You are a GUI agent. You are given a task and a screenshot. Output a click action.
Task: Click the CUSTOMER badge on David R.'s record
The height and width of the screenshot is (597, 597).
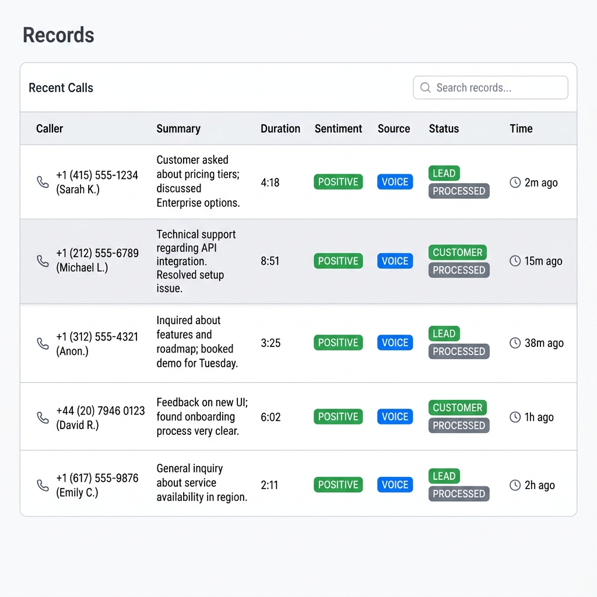[458, 408]
